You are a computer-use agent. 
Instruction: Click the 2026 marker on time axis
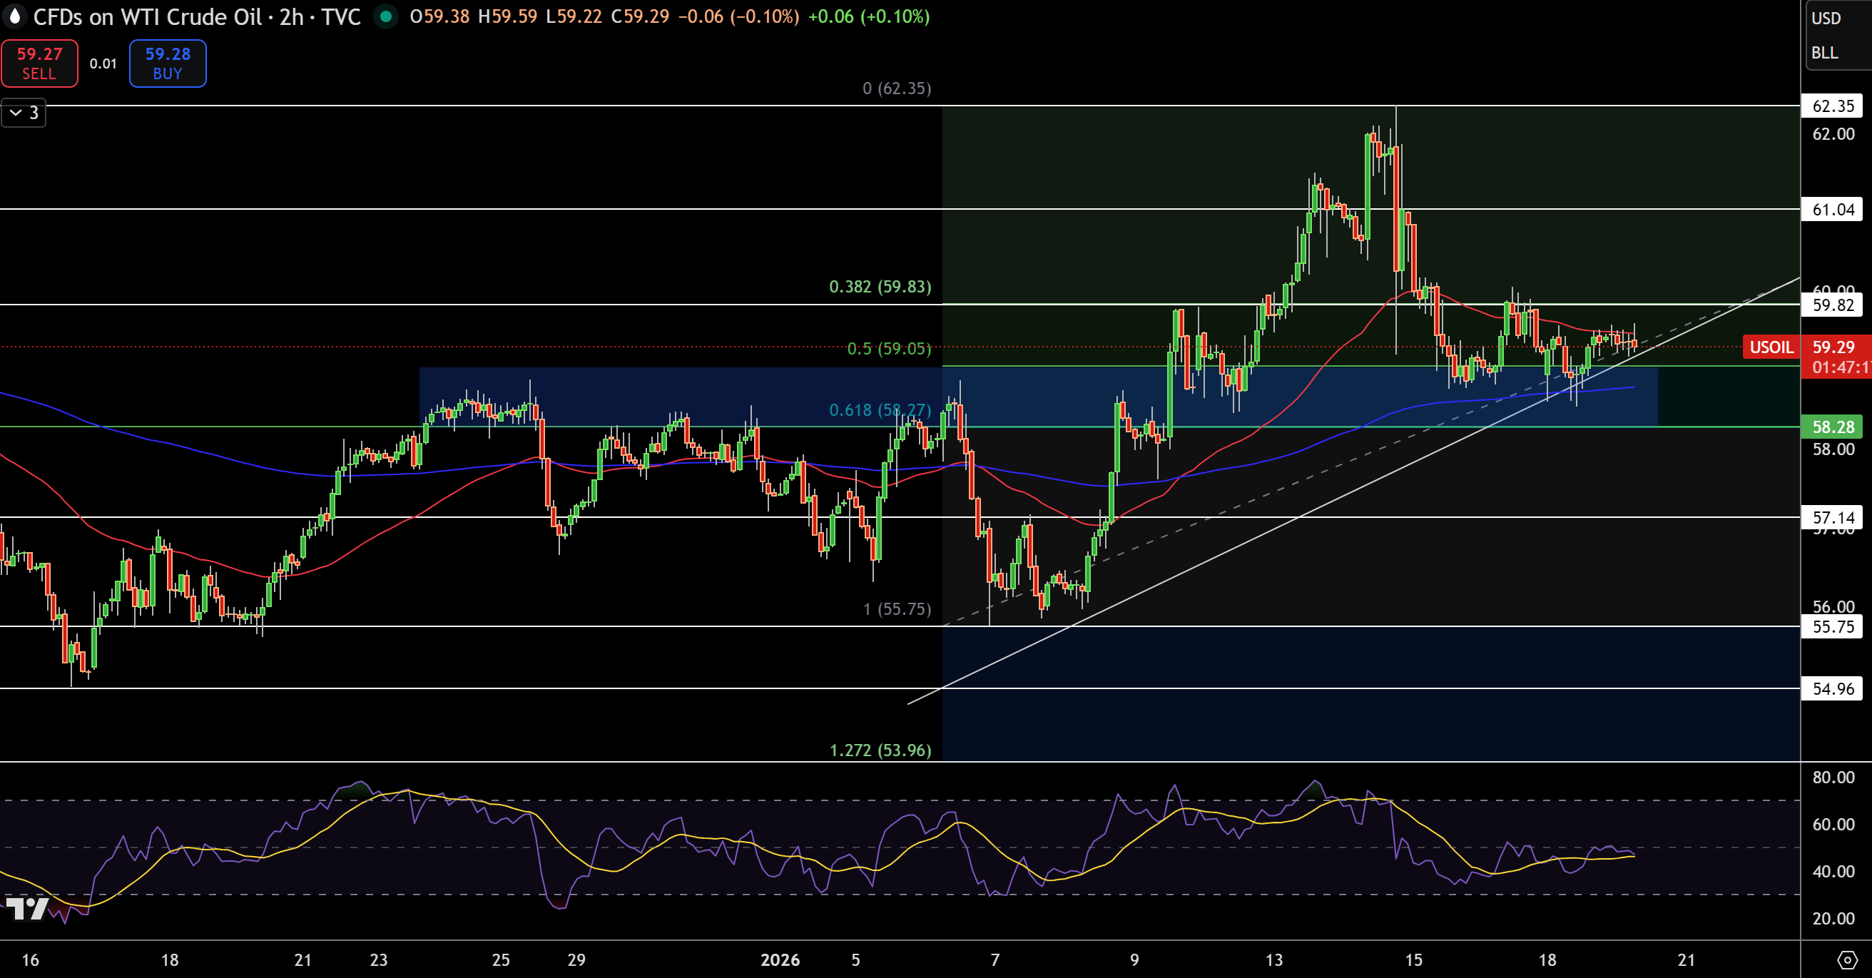(x=780, y=960)
